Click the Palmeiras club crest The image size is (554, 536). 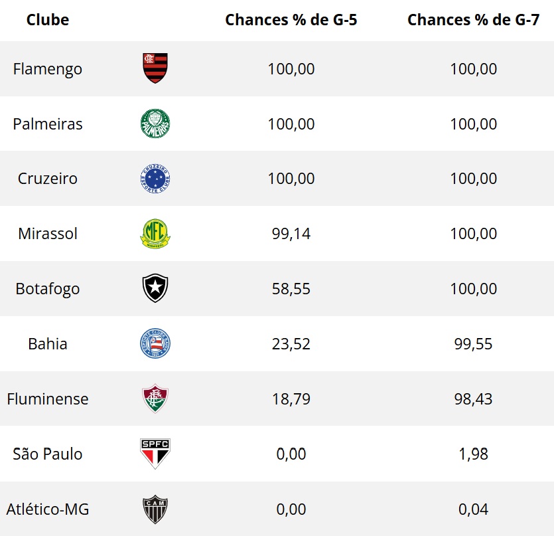155,124
